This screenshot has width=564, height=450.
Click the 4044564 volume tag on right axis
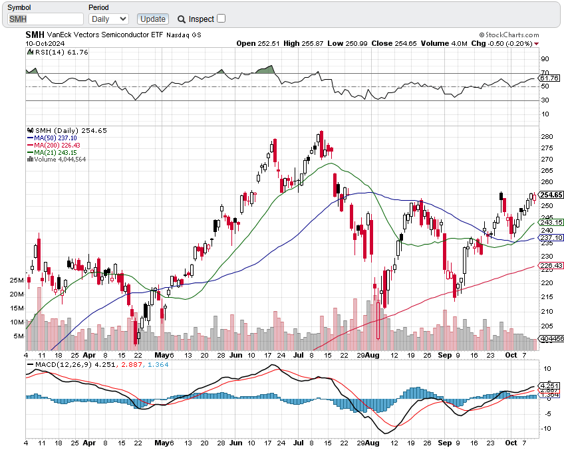click(x=551, y=338)
